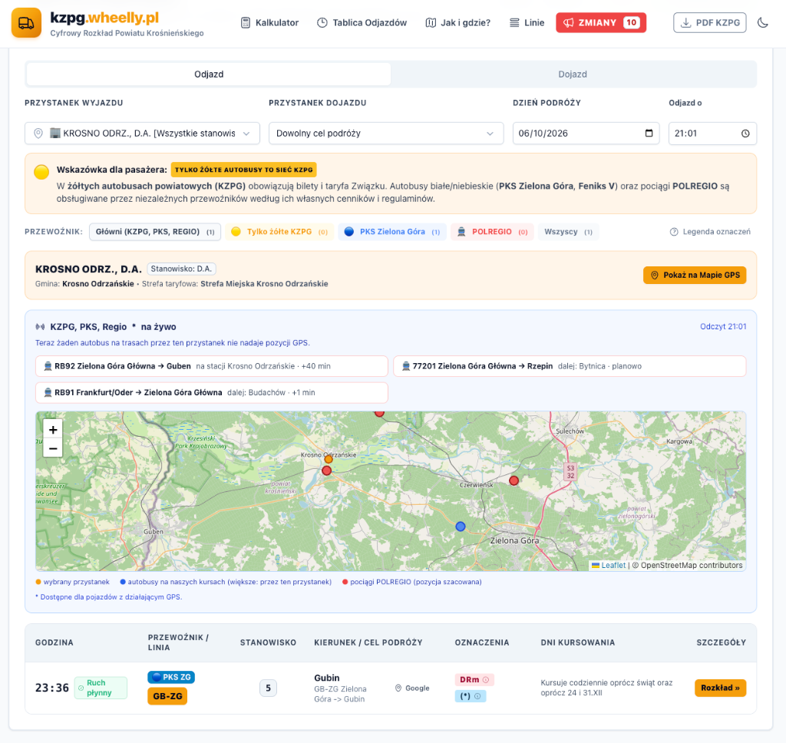
Task: Click the GB-ZG line badge
Action: pyautogui.click(x=167, y=696)
